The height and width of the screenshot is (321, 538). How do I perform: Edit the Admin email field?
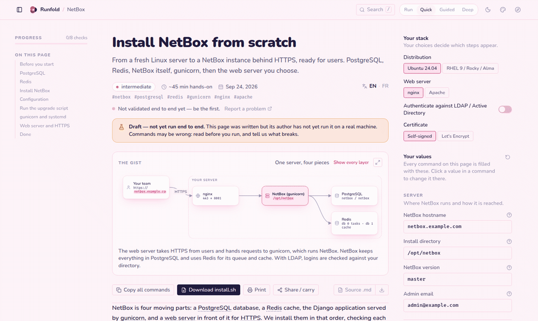[x=457, y=305]
